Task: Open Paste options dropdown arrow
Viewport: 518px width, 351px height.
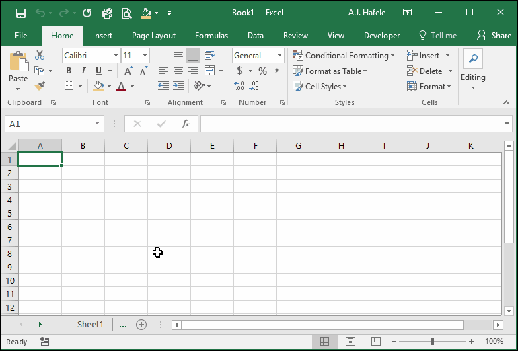Action: (18, 89)
